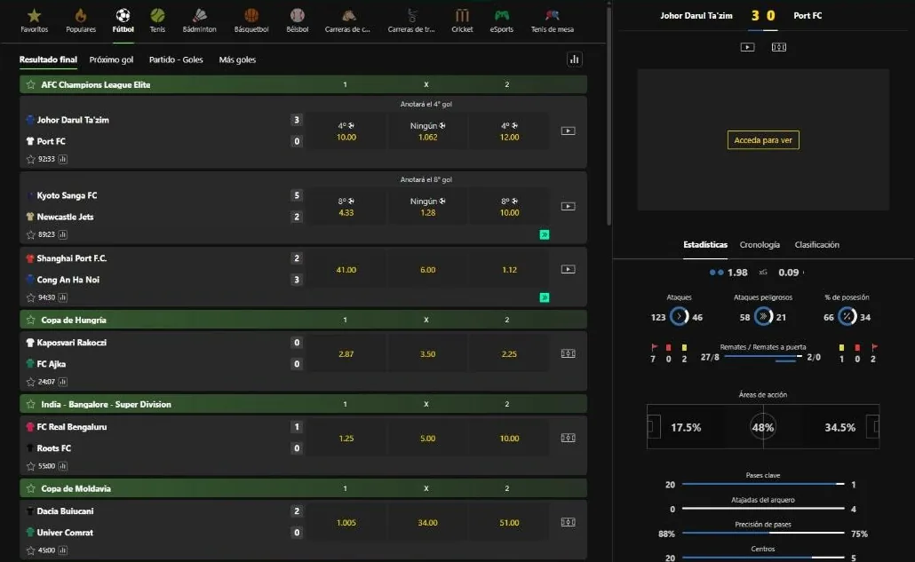Select the Básquetbol sport icon
915x562 pixels.
pos(251,20)
